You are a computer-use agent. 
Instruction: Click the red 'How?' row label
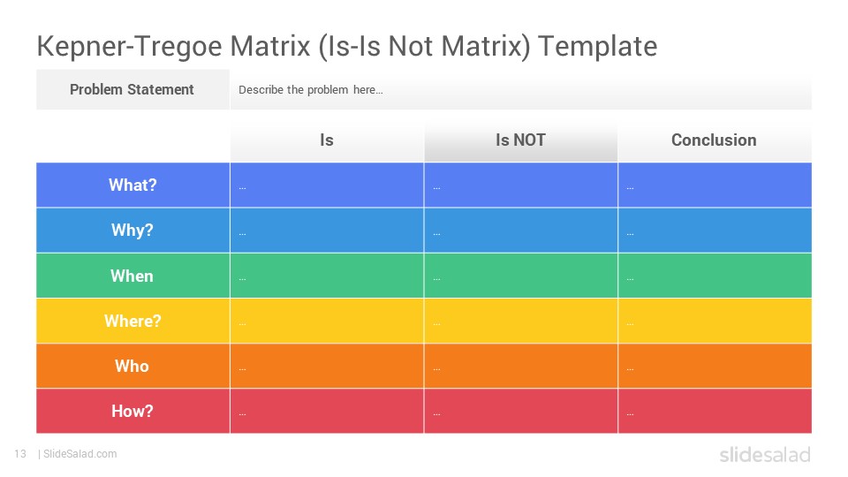pos(132,411)
